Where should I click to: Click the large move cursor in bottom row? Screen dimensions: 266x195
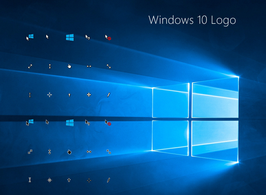[x=49, y=180]
